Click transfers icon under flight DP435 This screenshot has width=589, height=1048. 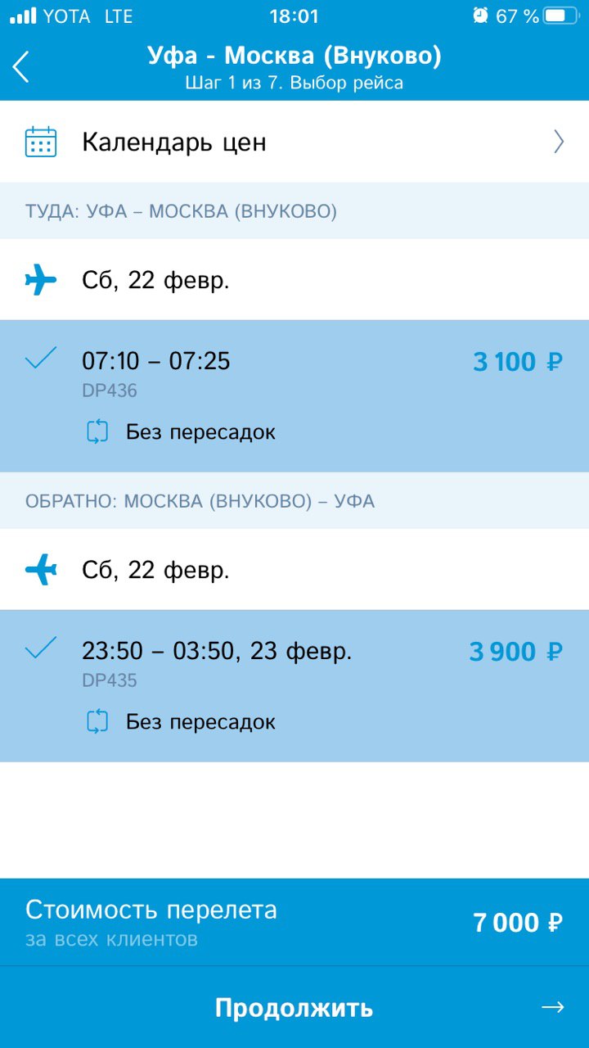[x=97, y=721]
